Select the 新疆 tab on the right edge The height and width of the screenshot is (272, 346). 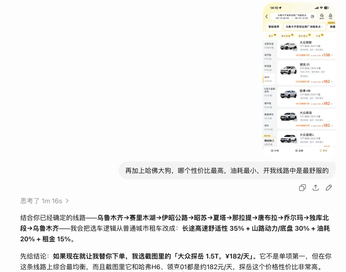click(x=332, y=27)
